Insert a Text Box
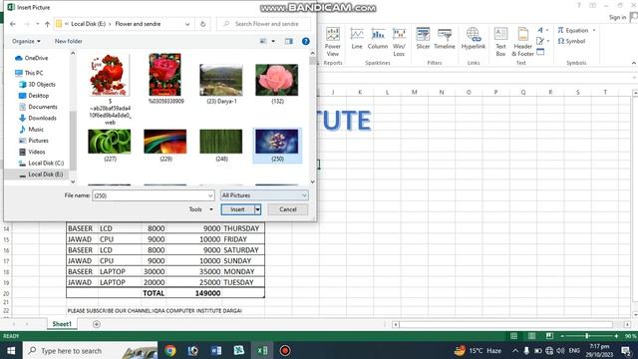638x359 pixels. click(x=500, y=42)
